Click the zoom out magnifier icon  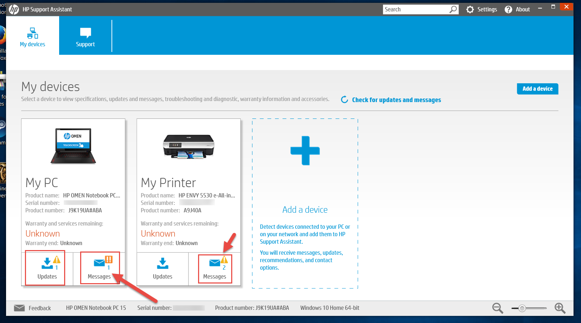click(x=498, y=308)
